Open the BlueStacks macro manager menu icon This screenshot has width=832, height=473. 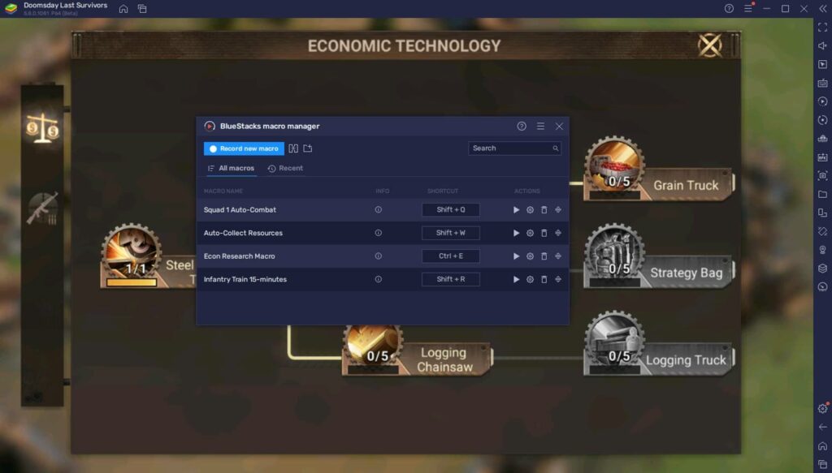click(539, 126)
